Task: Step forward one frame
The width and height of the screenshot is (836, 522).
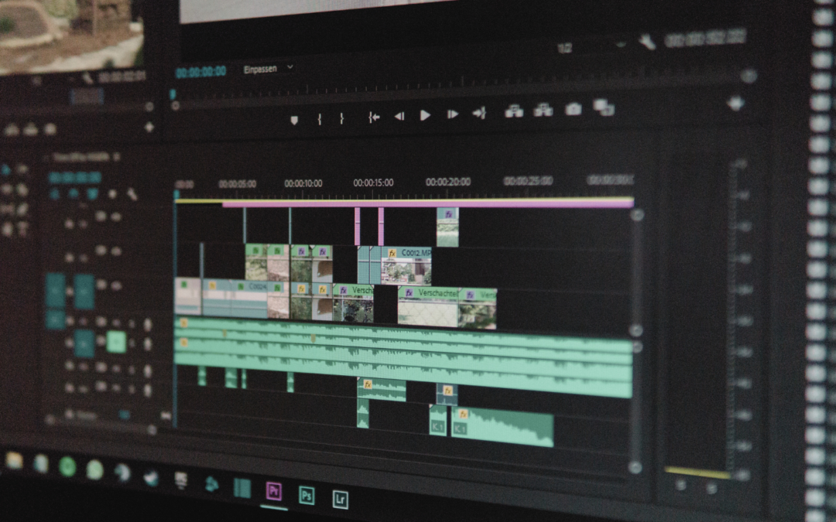Action: click(452, 114)
